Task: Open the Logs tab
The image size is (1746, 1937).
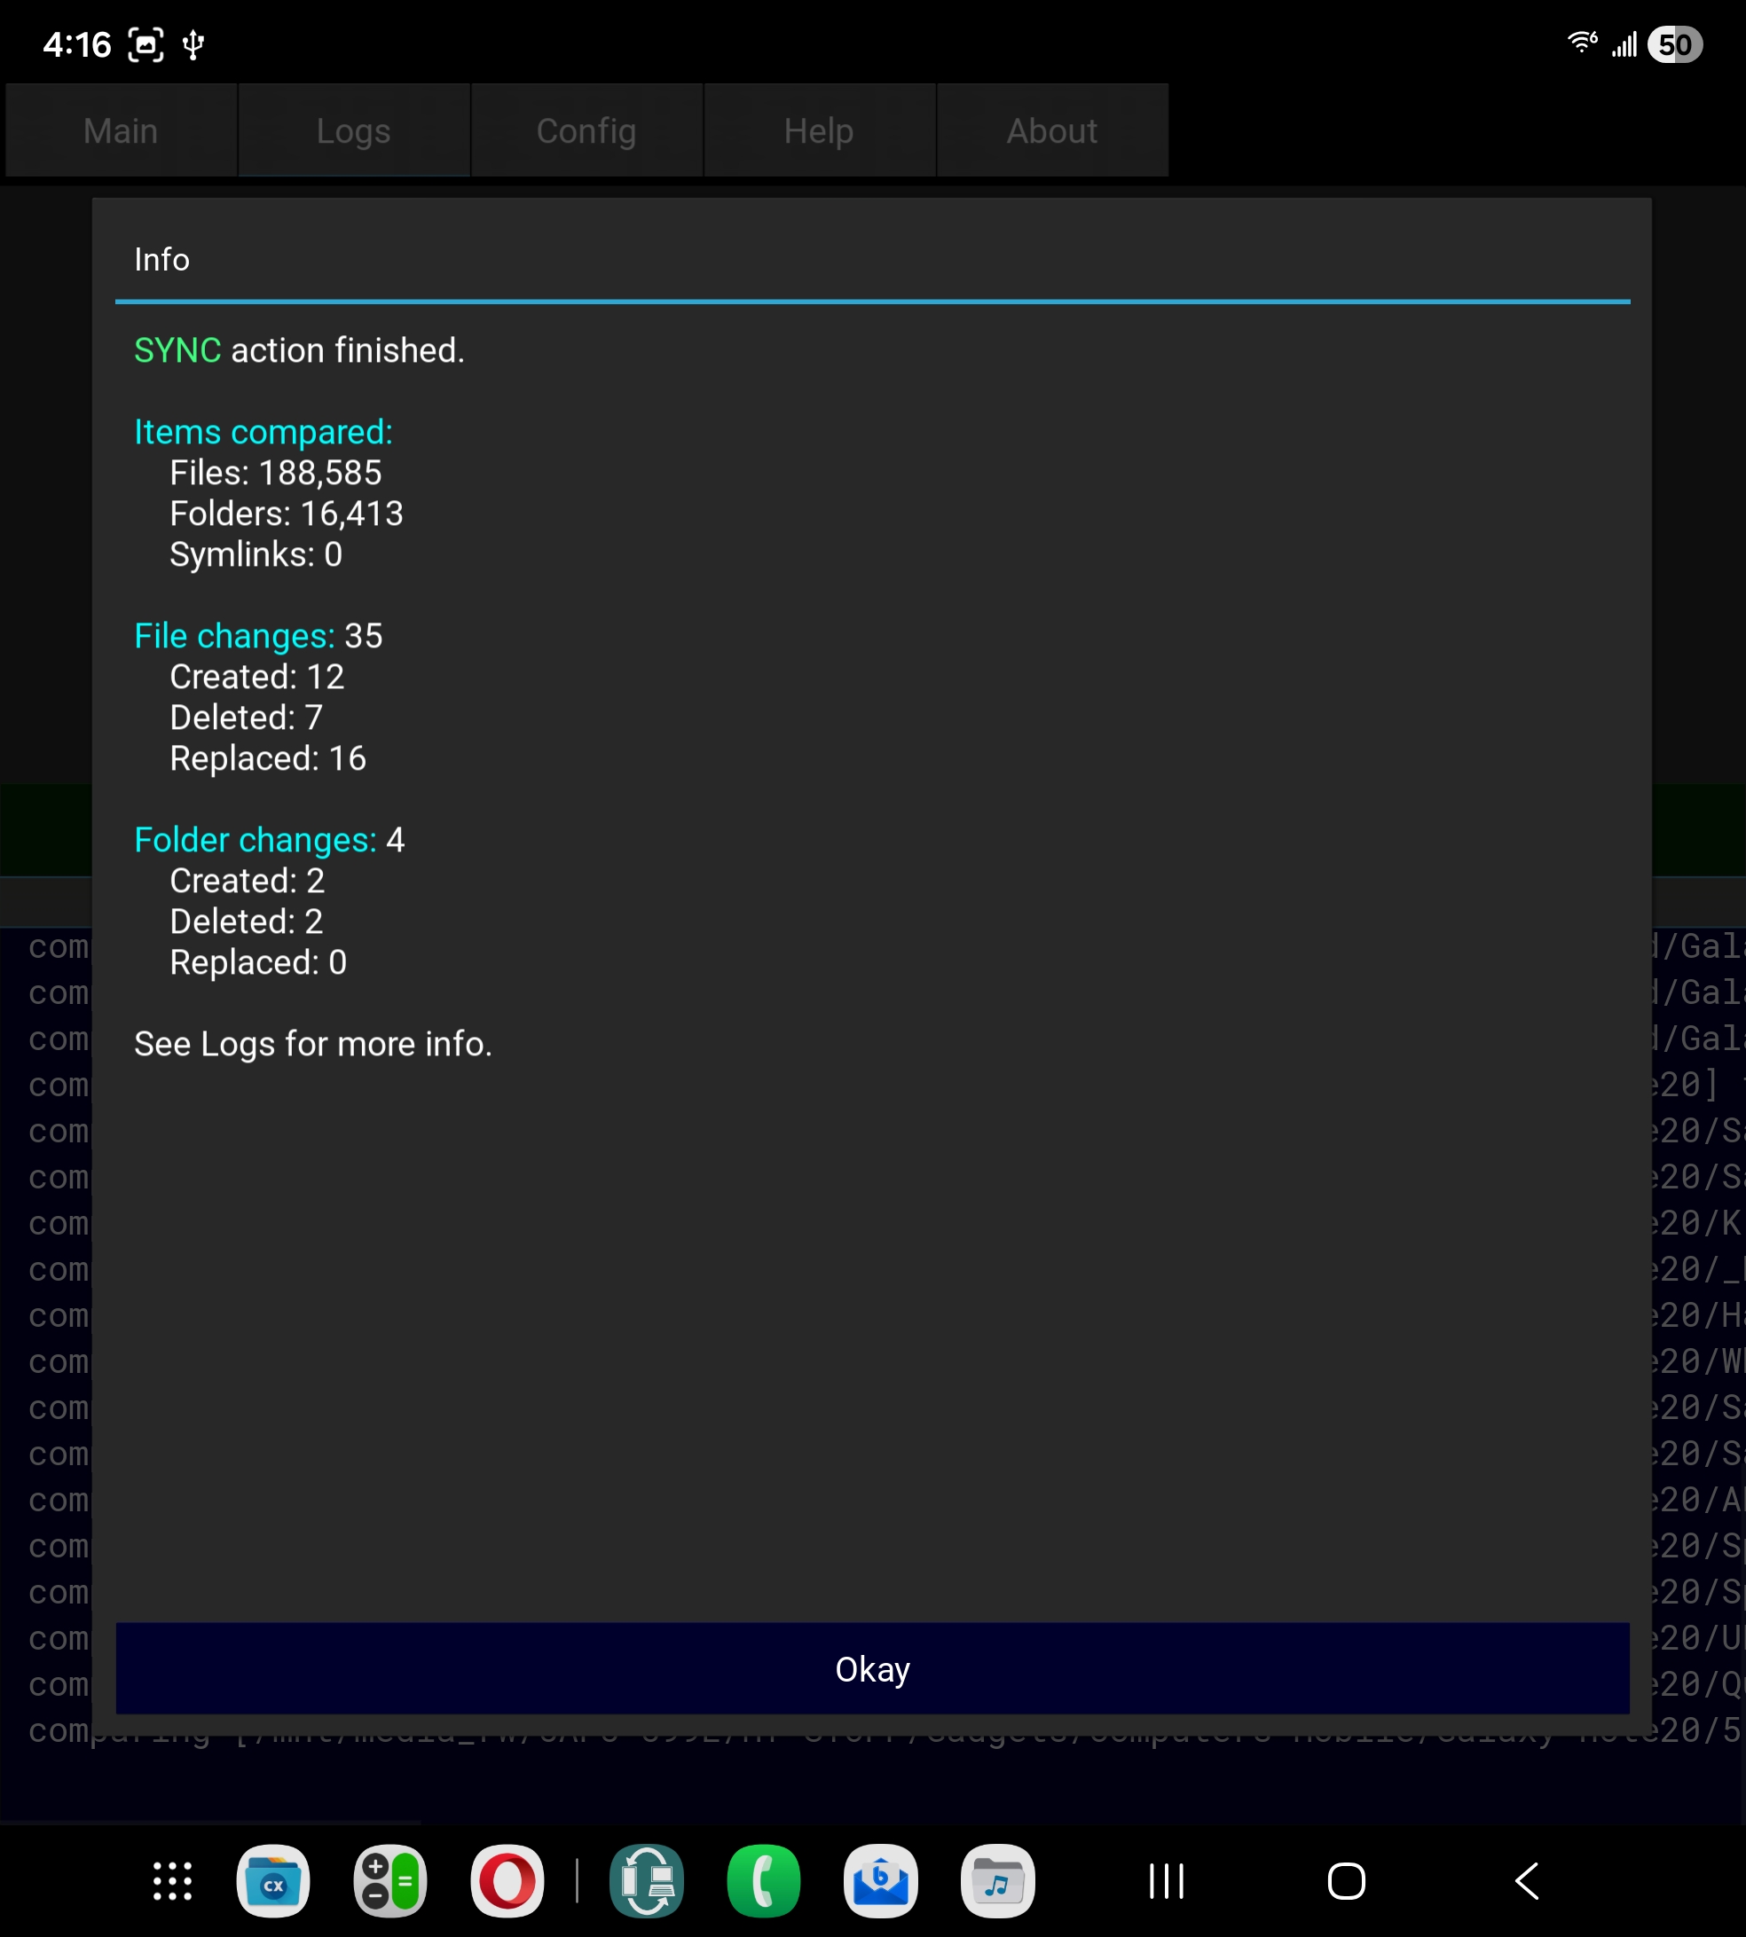Action: point(353,130)
